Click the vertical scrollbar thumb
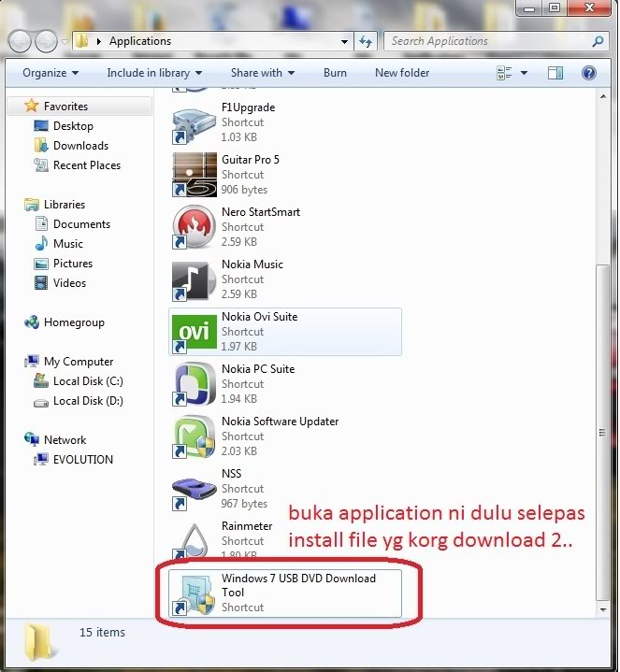Screen dimensions: 620x672 click(x=602, y=433)
